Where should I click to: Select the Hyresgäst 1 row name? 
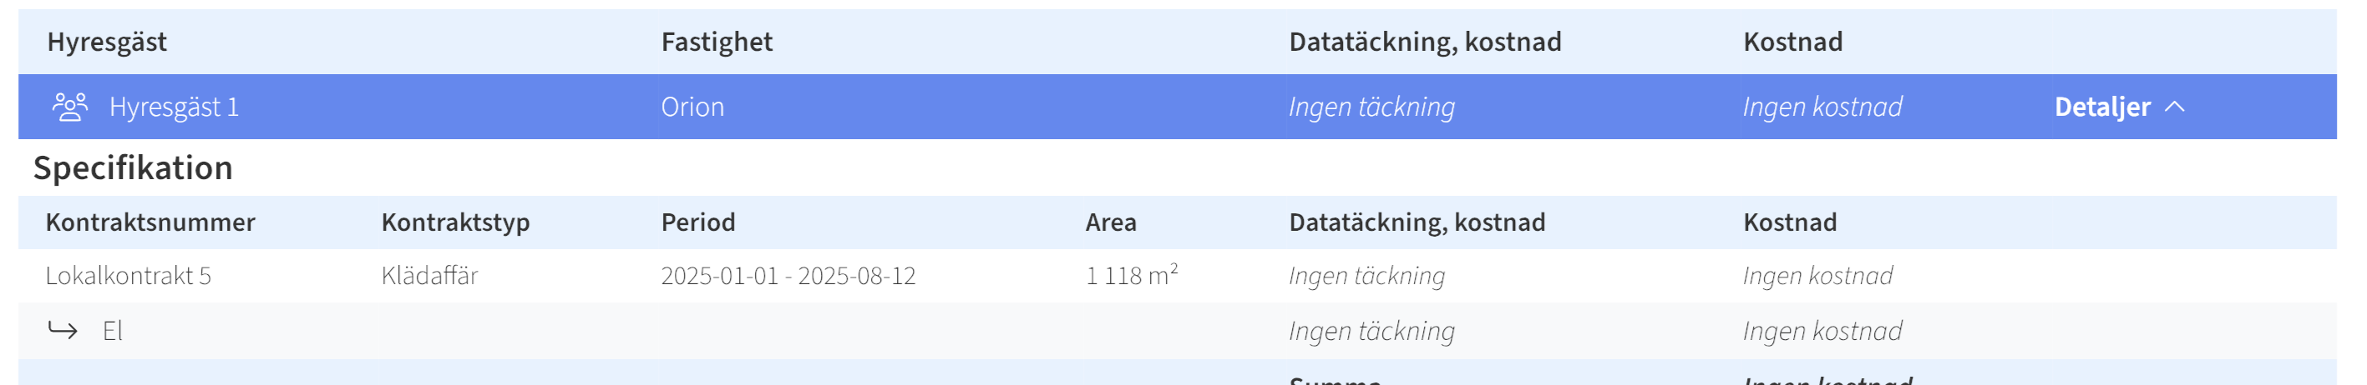174,107
